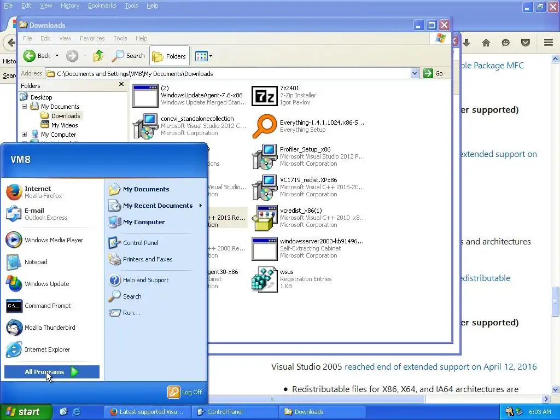Viewport: 560px width, 420px height.
Task: Select wsus registration entries file
Action: coord(291,279)
